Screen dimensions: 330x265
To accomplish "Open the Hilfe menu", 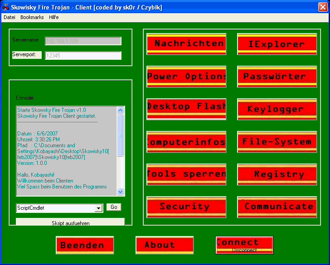I will tap(54, 17).
